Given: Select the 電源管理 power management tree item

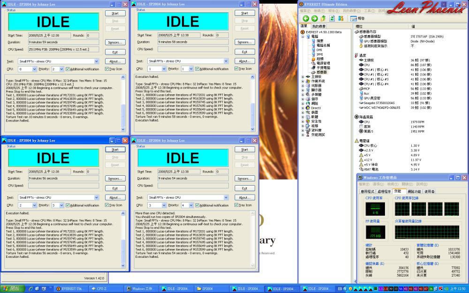Looking at the screenshot, I should [323, 63].
